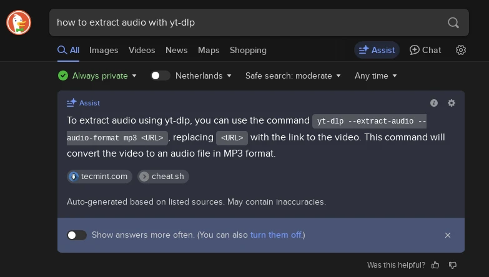The width and height of the screenshot is (489, 277).
Task: Click the magnifier search icon in search box
Action: click(x=453, y=22)
